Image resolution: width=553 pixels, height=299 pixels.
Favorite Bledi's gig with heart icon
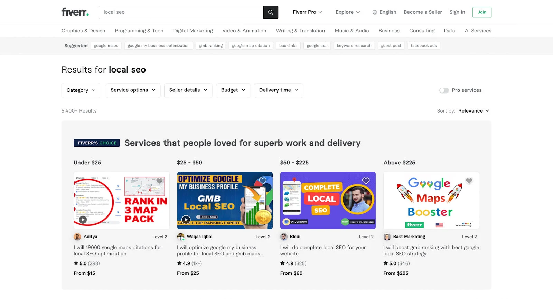(x=366, y=181)
